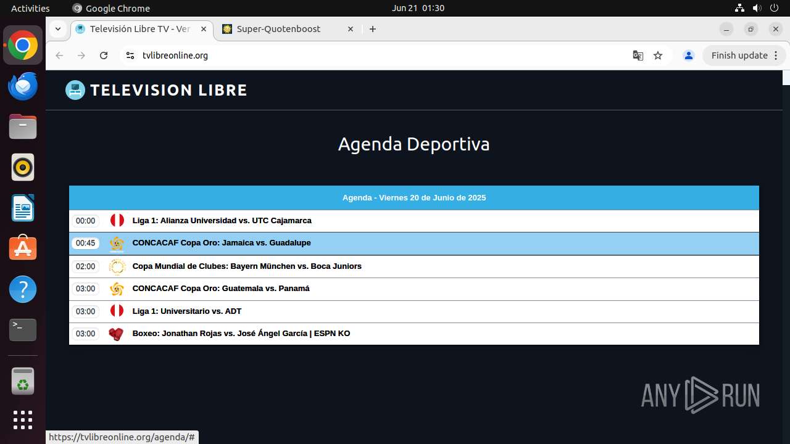Click the 03:00 badge for Boxeo row
Screen dimensions: 790x444
click(86, 334)
